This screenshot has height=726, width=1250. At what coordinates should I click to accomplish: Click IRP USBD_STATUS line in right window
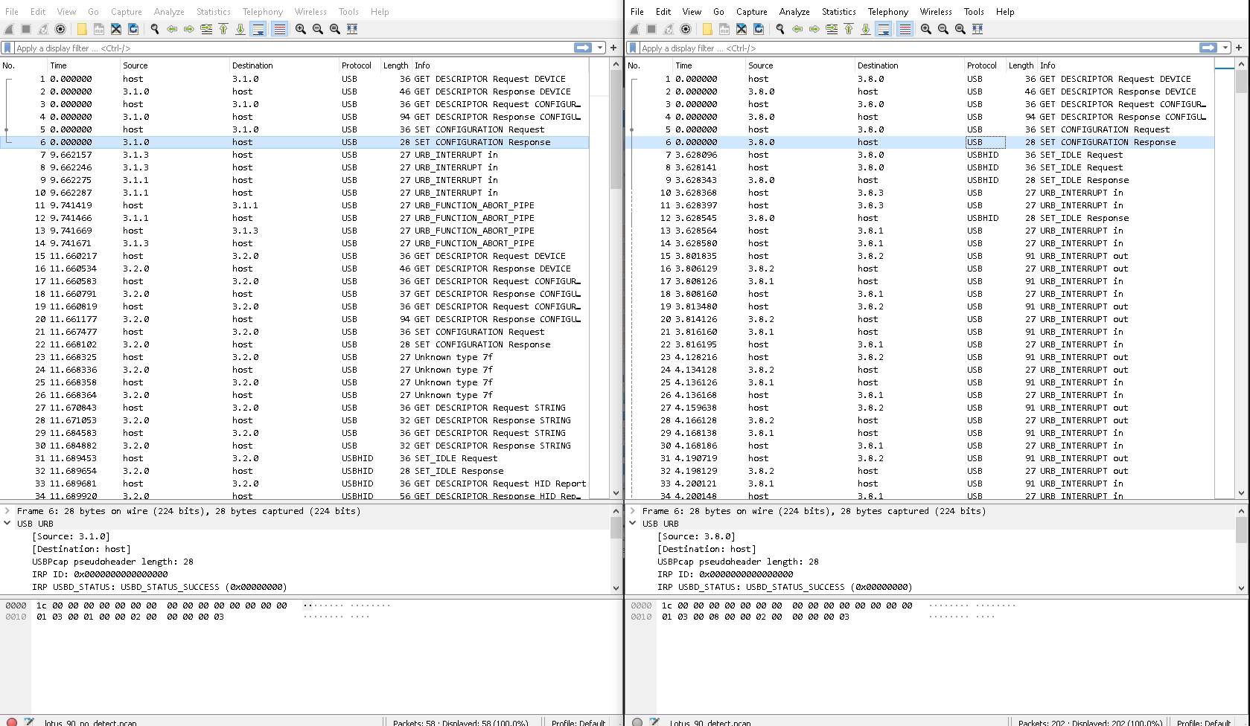point(785,587)
